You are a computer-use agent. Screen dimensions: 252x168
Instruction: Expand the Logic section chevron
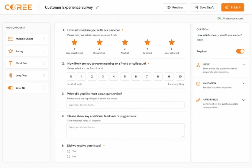[244, 65]
